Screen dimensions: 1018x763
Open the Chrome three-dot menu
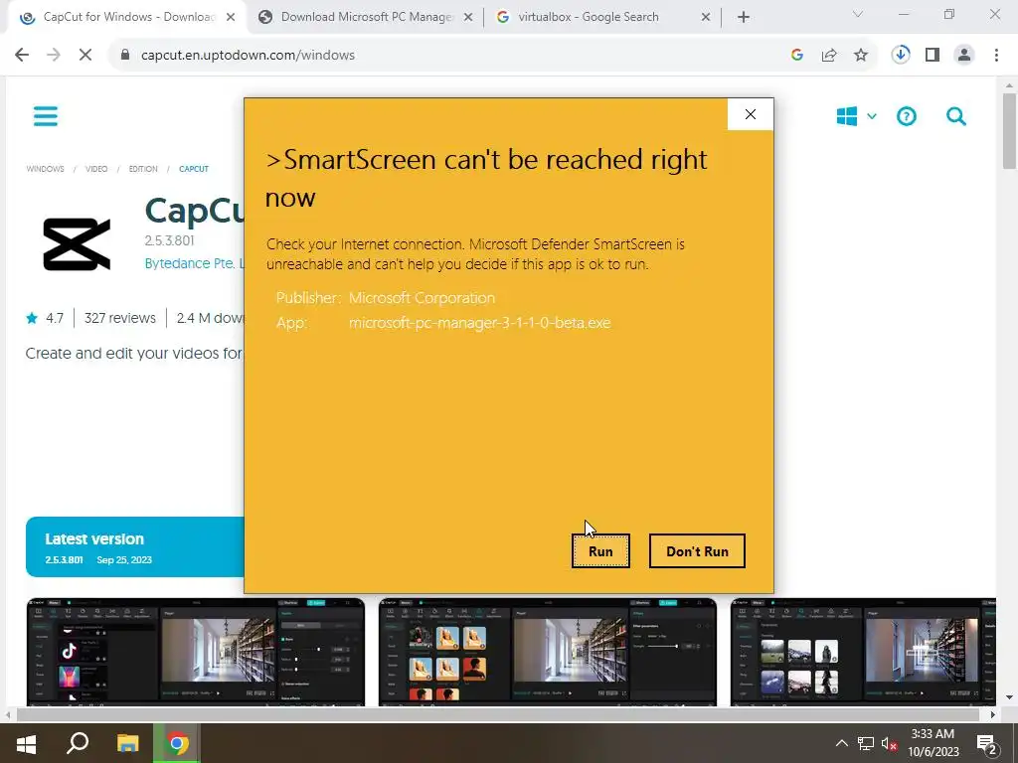[x=996, y=56]
